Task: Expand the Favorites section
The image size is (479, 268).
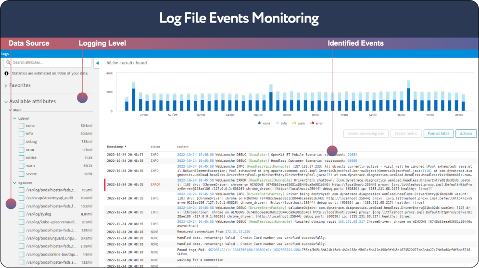Action: pyautogui.click(x=6, y=85)
